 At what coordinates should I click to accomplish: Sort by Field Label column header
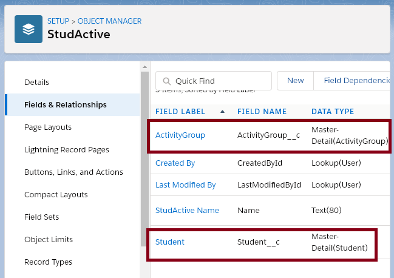point(180,112)
